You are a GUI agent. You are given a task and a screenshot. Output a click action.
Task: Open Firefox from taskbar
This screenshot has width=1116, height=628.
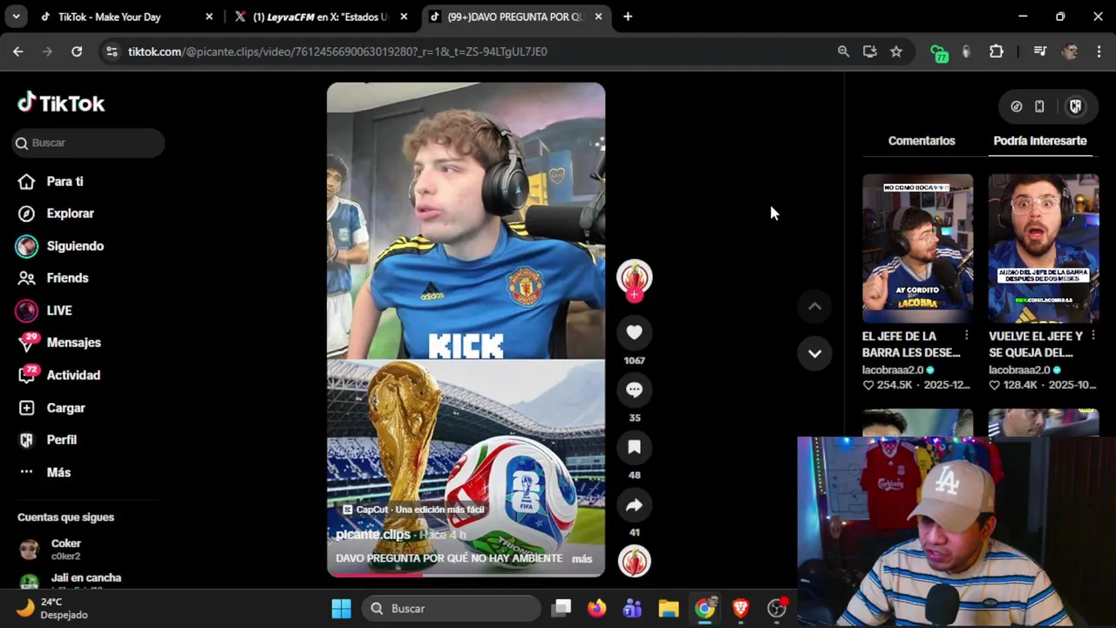click(x=596, y=608)
